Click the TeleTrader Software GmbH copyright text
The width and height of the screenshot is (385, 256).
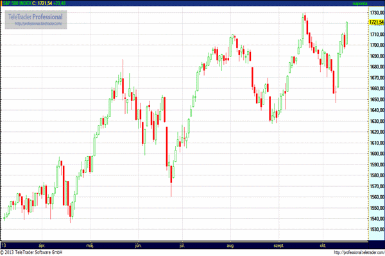45,252
